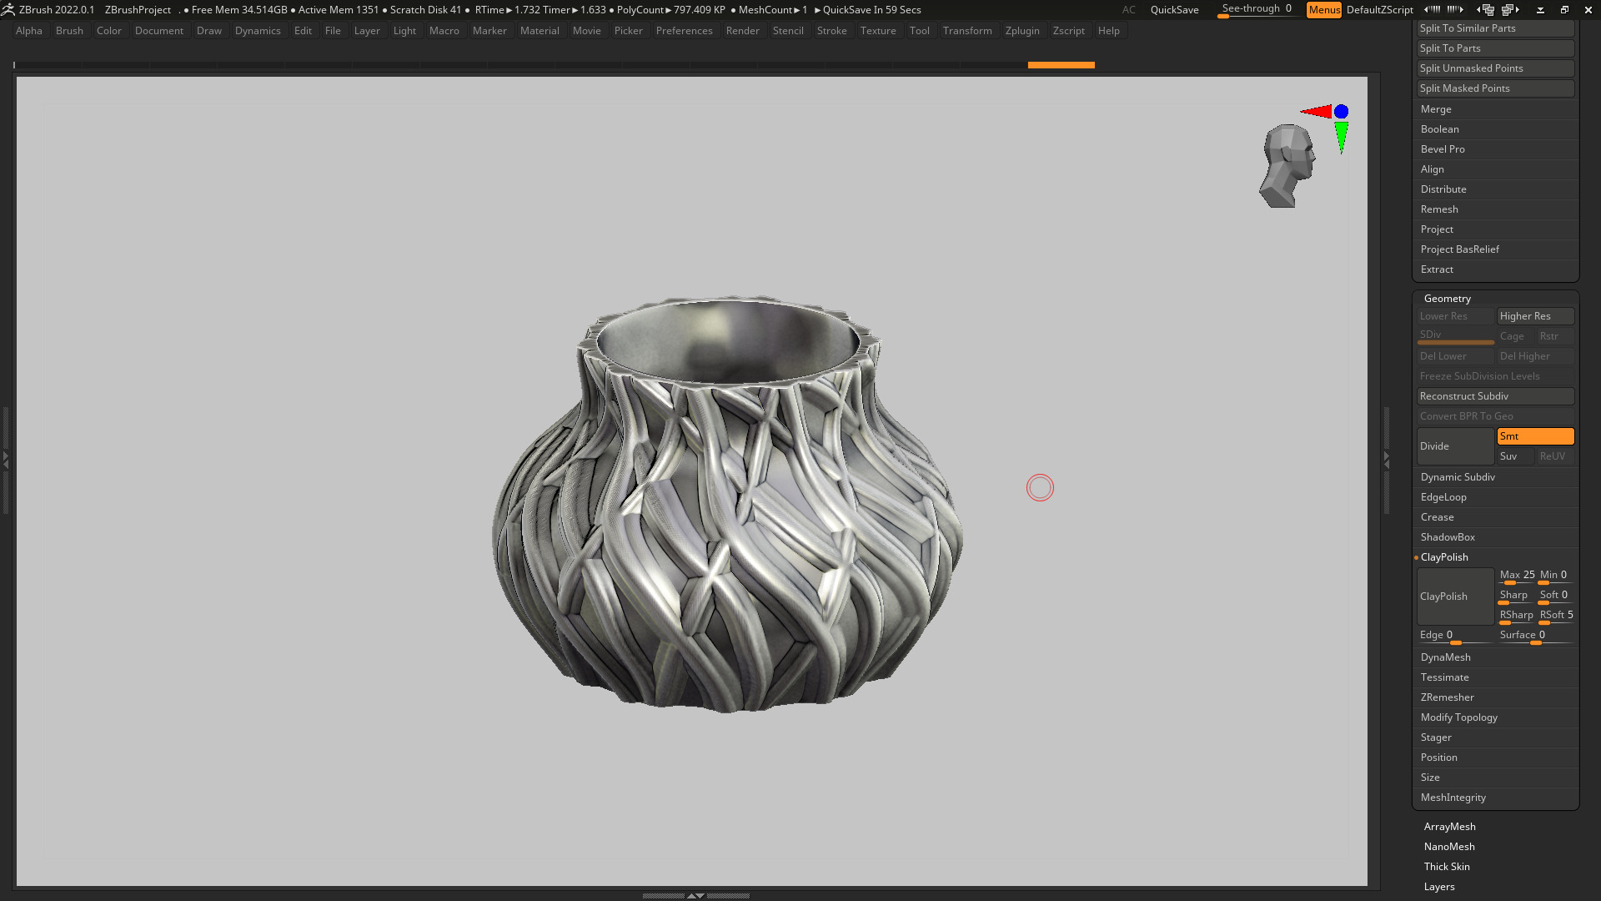The height and width of the screenshot is (901, 1601).
Task: Toggle Freeze SubDivision Levels
Action: tap(1495, 376)
